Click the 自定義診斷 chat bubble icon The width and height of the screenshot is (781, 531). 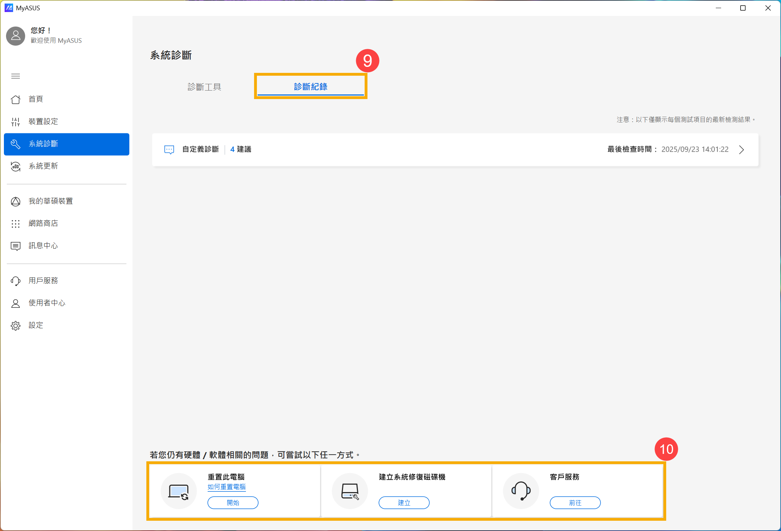[169, 150]
